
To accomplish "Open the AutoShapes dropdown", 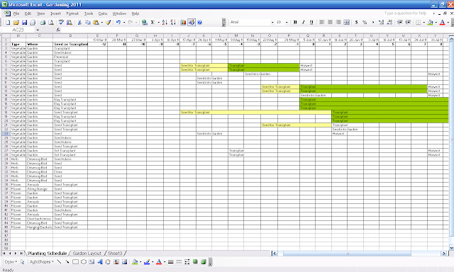I will coord(42,262).
